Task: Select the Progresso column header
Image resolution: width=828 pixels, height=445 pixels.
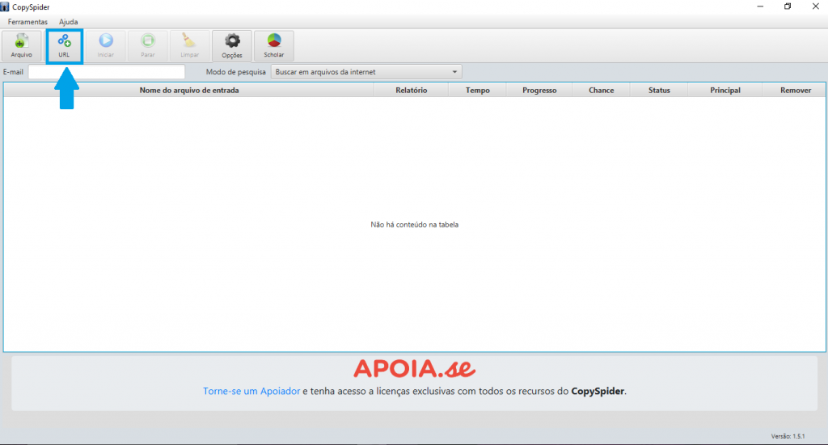Action: click(539, 91)
